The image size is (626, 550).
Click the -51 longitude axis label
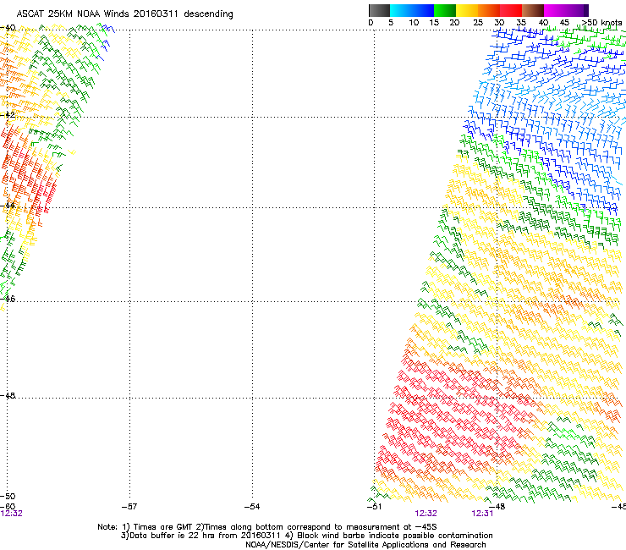tap(375, 507)
